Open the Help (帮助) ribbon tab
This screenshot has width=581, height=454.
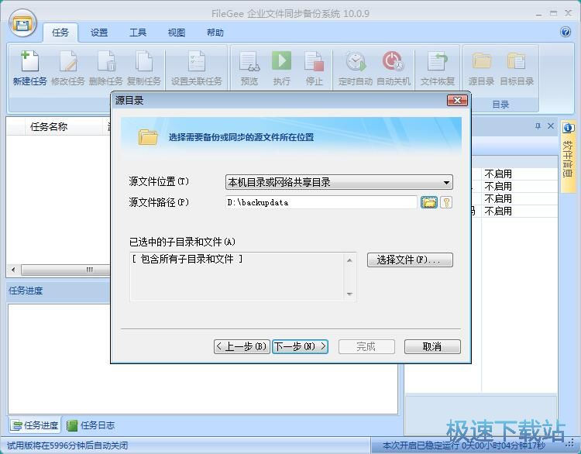215,33
